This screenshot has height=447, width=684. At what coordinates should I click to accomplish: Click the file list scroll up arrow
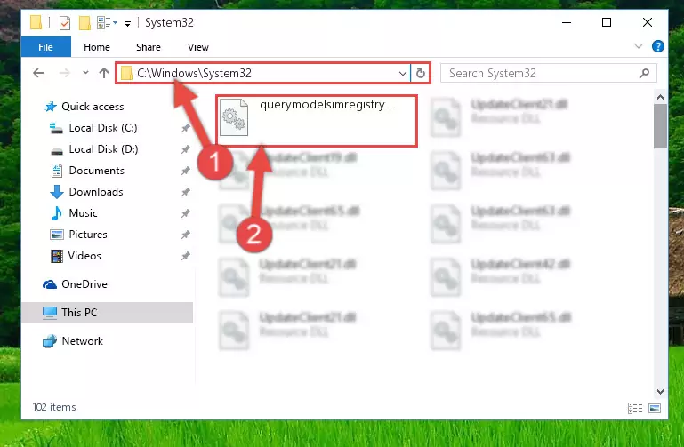point(660,97)
